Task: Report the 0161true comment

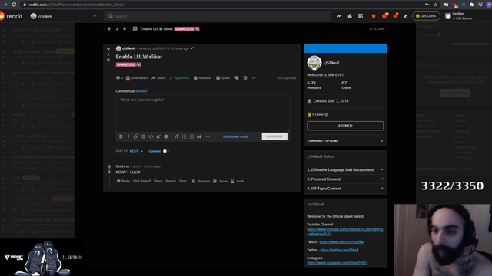Action: (171, 181)
